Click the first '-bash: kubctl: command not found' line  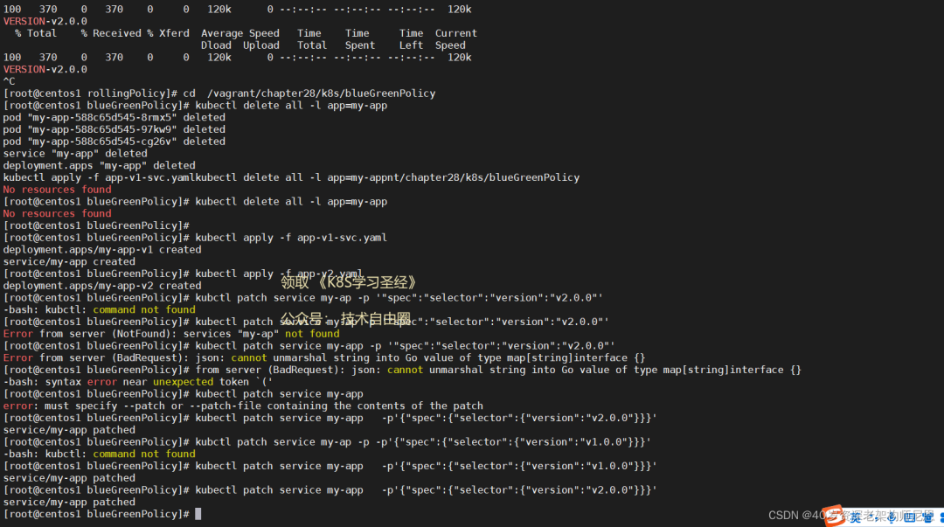[100, 310]
